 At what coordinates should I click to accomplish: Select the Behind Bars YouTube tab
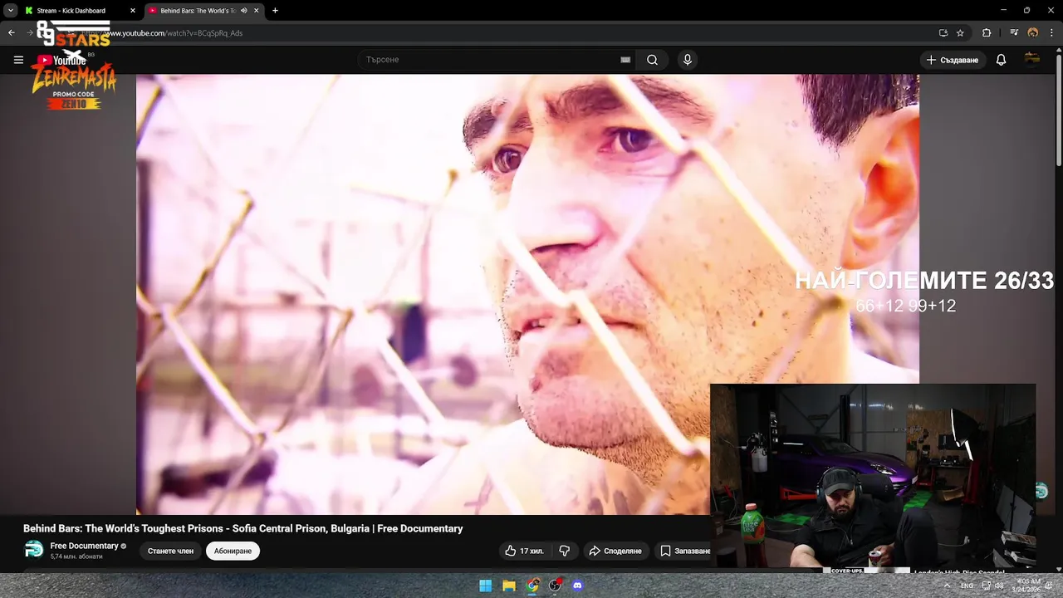[203, 11]
